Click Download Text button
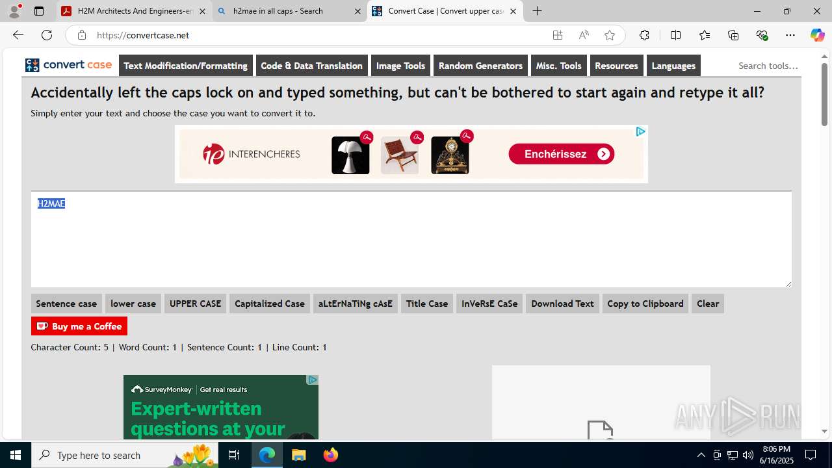The height and width of the screenshot is (468, 832). [x=562, y=304]
